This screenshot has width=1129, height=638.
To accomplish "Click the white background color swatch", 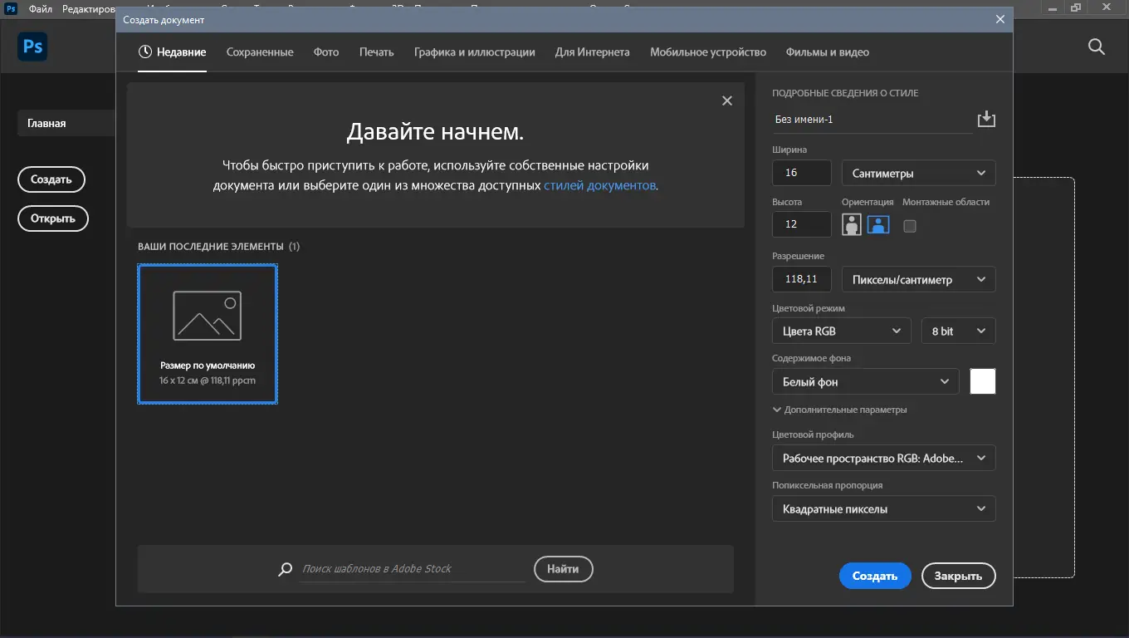I will tap(983, 381).
